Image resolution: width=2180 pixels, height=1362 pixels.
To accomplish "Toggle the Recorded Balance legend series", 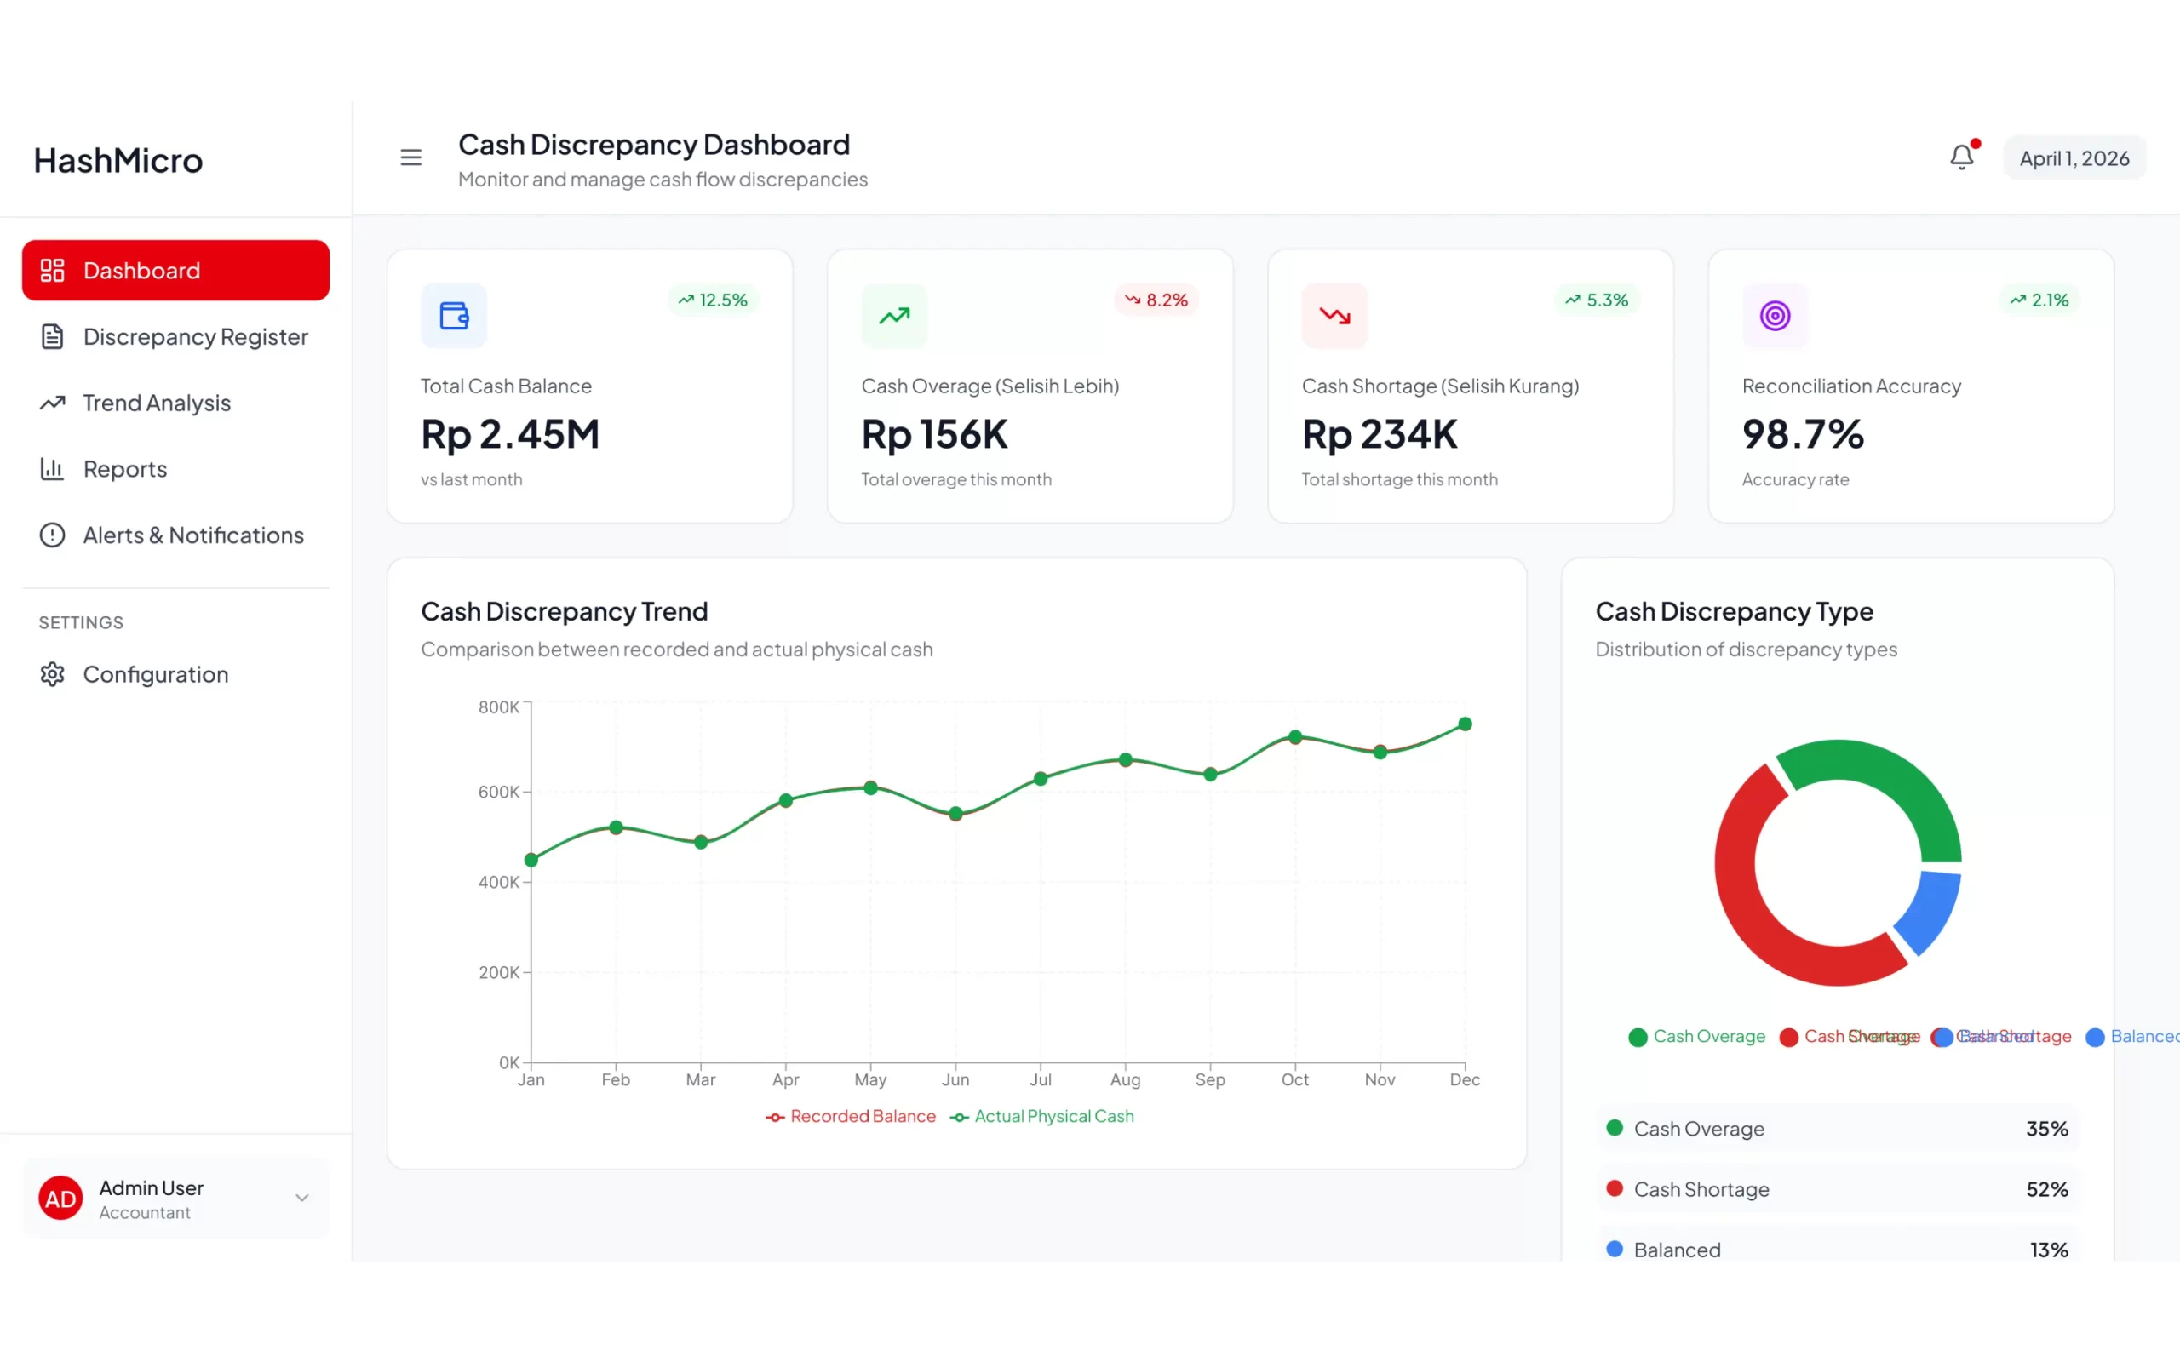I will point(852,1117).
